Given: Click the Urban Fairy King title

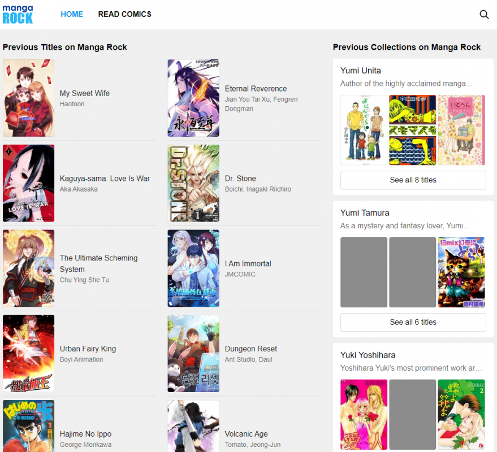Looking at the screenshot, I should [x=88, y=349].
